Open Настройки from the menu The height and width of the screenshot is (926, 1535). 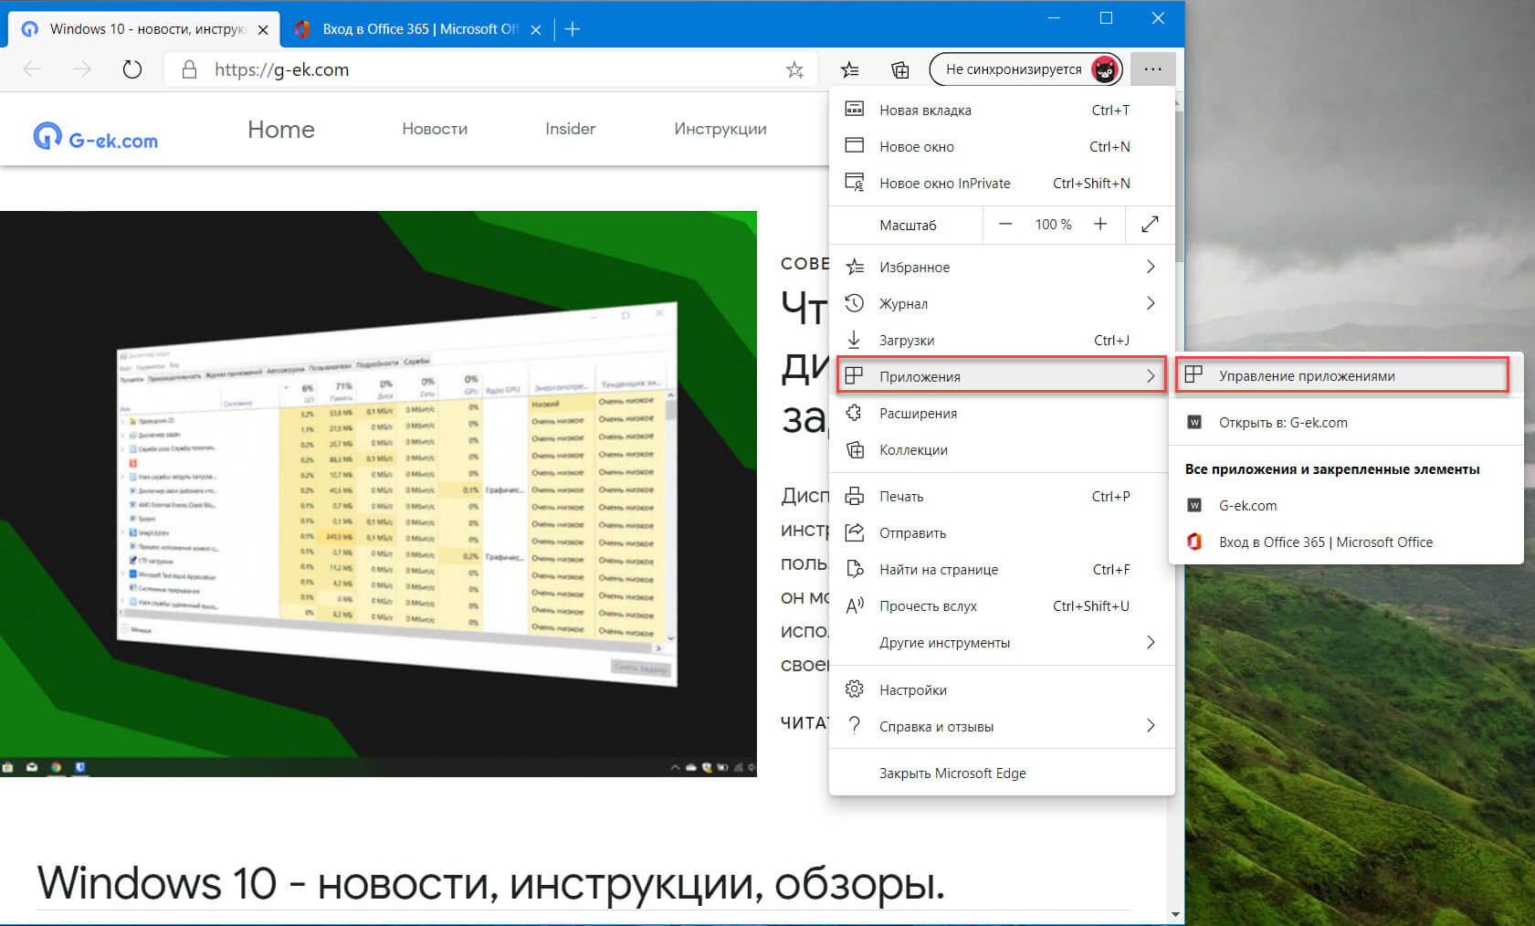[x=1002, y=689]
